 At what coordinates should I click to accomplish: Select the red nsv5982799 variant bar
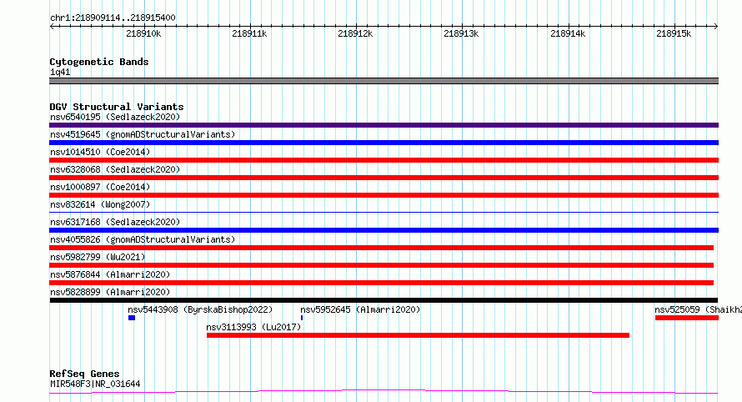point(381,265)
